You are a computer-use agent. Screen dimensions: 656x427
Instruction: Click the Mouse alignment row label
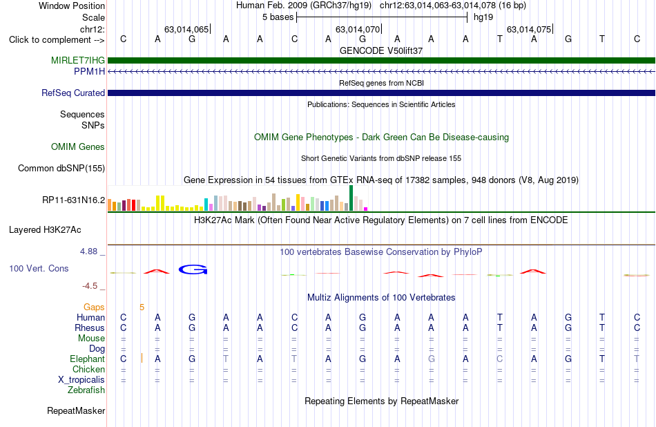click(x=91, y=339)
